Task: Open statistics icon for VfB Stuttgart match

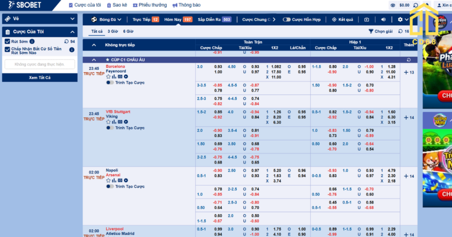Action: tap(114, 122)
